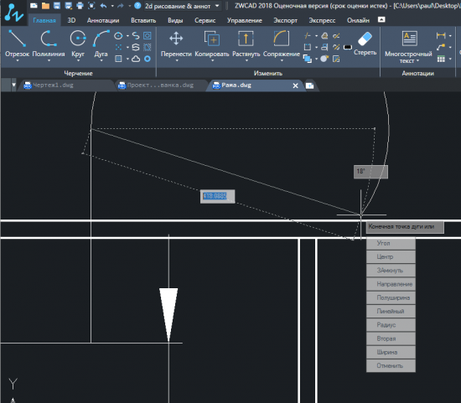Expand the Отрезок dropdown arrow

coord(18,60)
